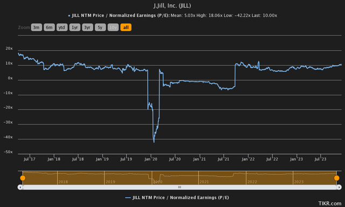Click the Jan '22 x-axis label
Image resolution: width=345 pixels, height=207 pixels.
(x=248, y=159)
